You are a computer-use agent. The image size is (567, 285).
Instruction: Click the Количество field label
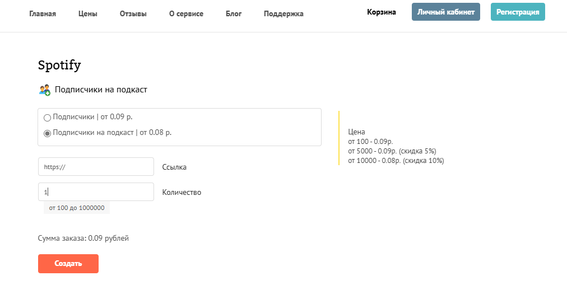click(182, 193)
